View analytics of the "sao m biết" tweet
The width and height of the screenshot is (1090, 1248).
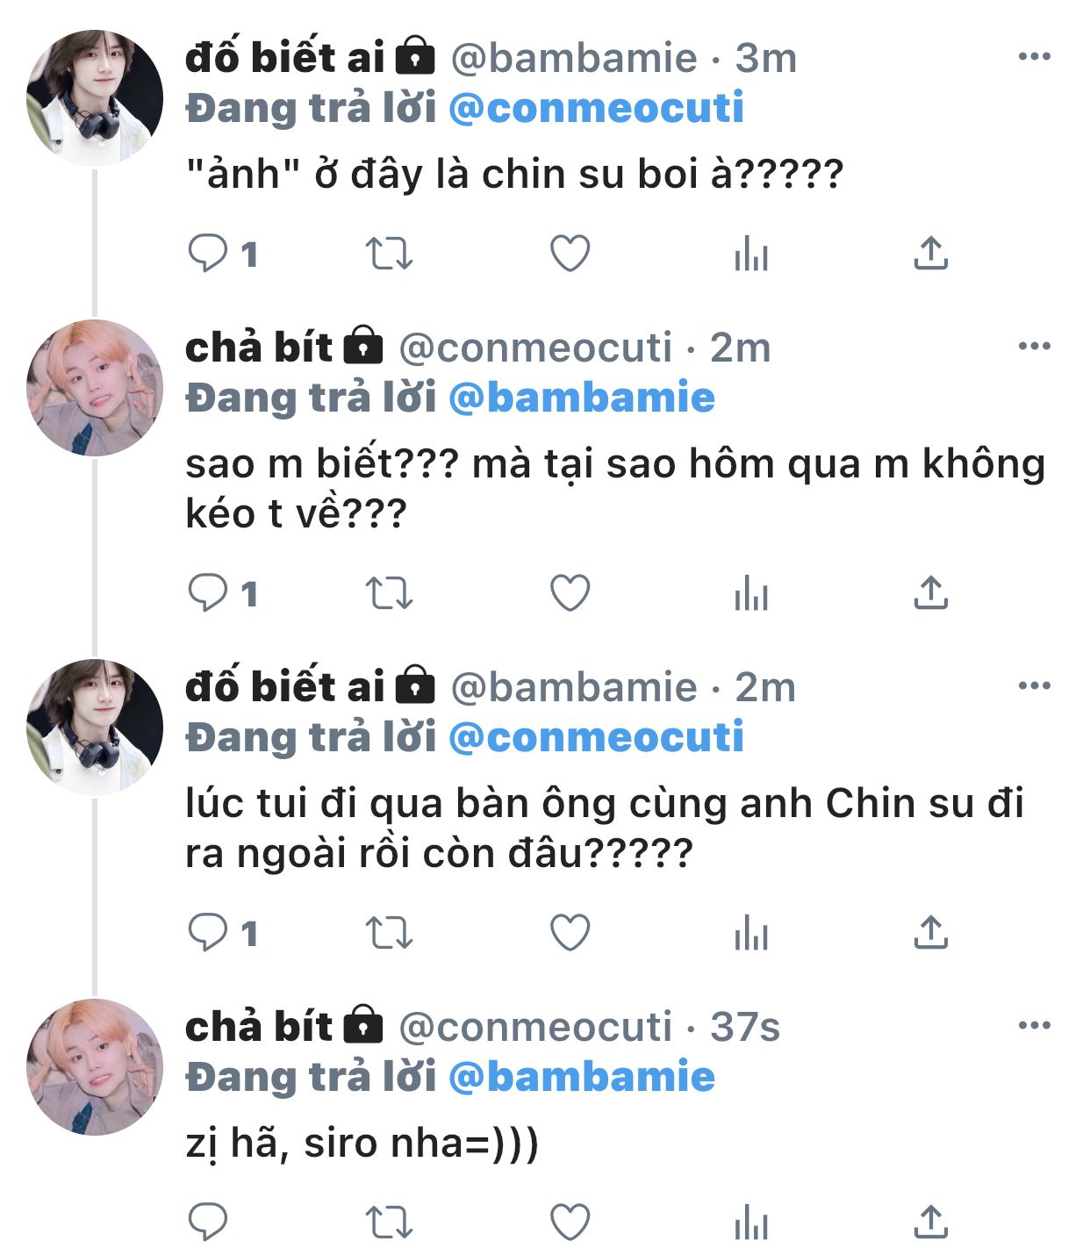click(x=751, y=593)
